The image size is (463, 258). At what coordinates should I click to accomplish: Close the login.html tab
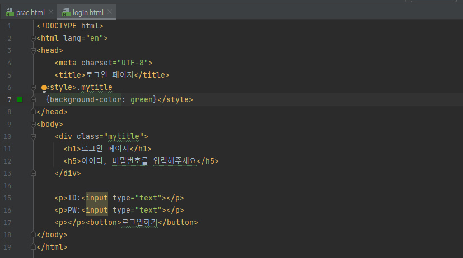(110, 12)
